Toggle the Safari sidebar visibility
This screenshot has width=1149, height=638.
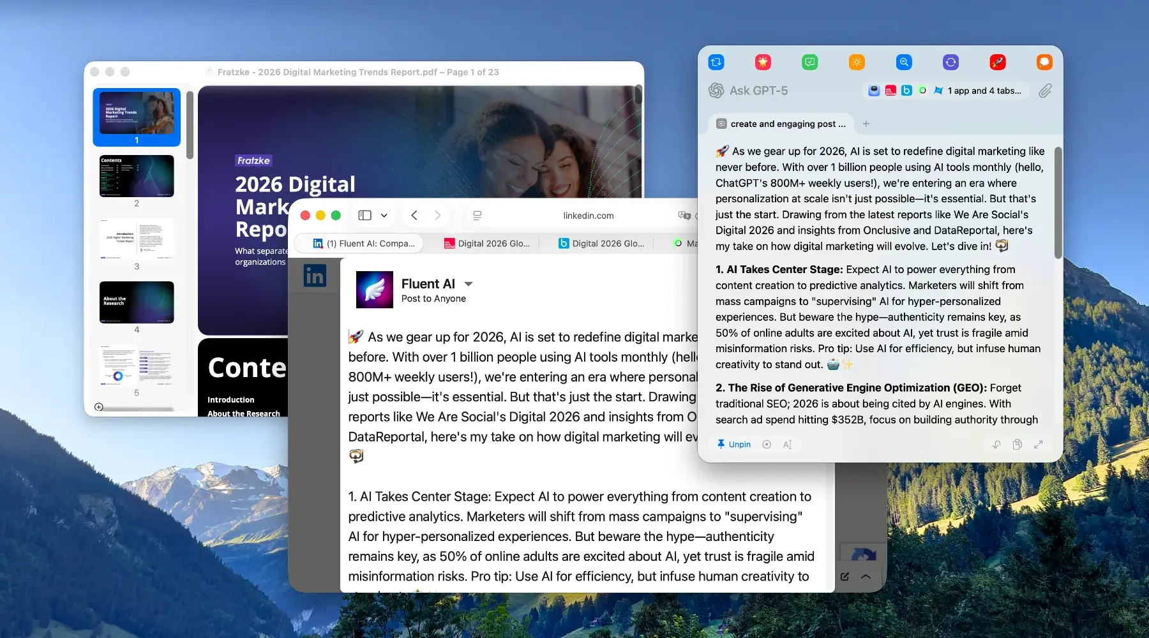364,215
